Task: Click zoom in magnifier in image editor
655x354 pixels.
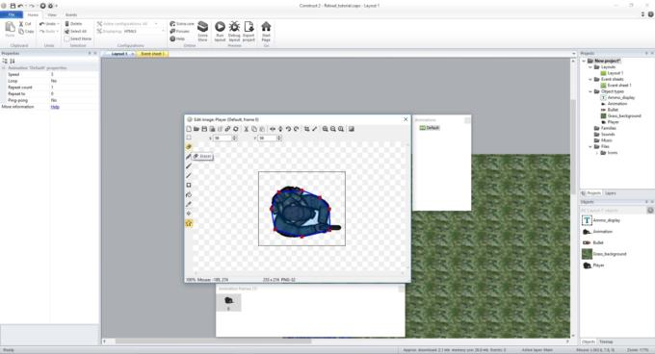Action: coord(325,129)
